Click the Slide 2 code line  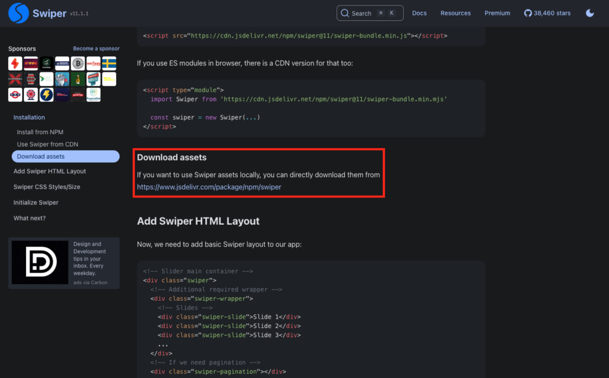point(229,326)
